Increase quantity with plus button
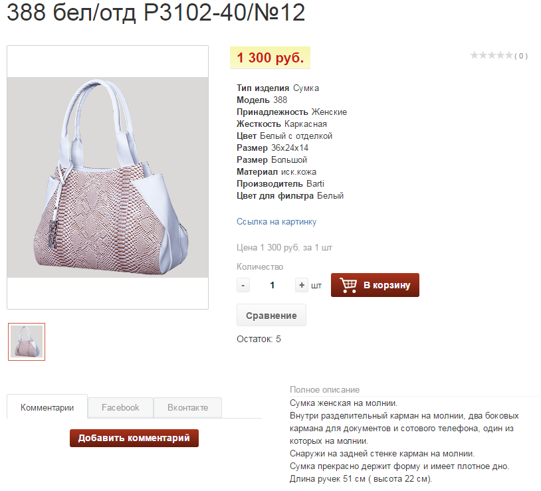Viewport: 541px width, 491px height. pos(302,286)
